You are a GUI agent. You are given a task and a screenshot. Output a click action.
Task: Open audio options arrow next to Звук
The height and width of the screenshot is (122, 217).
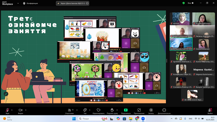(12, 110)
